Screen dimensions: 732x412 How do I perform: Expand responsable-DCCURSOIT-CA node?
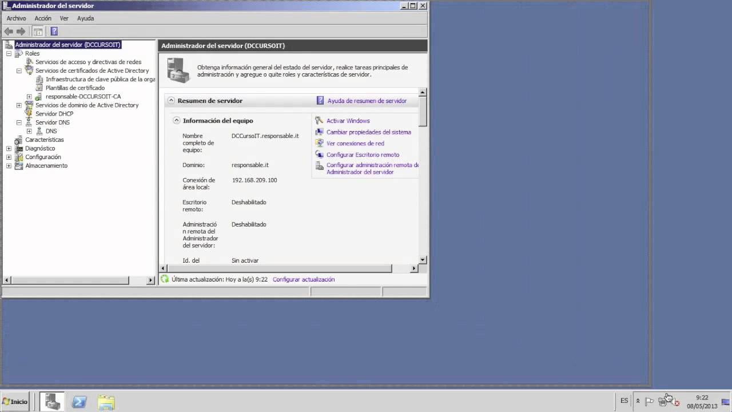(x=29, y=97)
